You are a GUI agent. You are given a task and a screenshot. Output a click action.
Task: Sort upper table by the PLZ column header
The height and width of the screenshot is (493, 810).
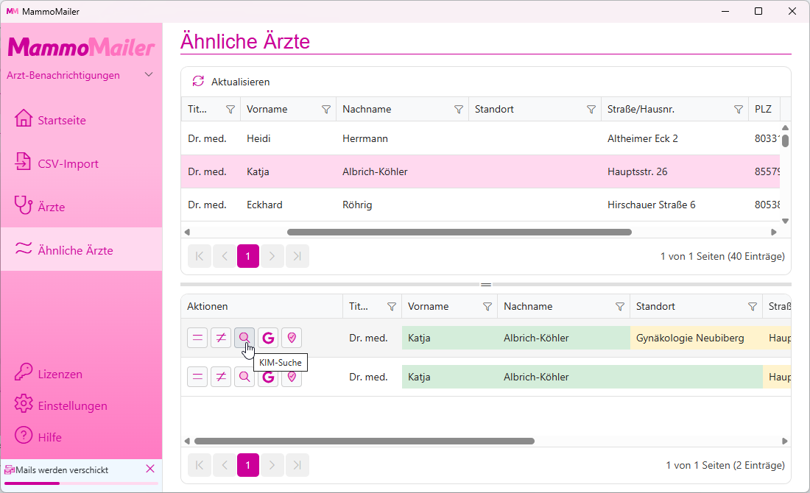point(764,110)
